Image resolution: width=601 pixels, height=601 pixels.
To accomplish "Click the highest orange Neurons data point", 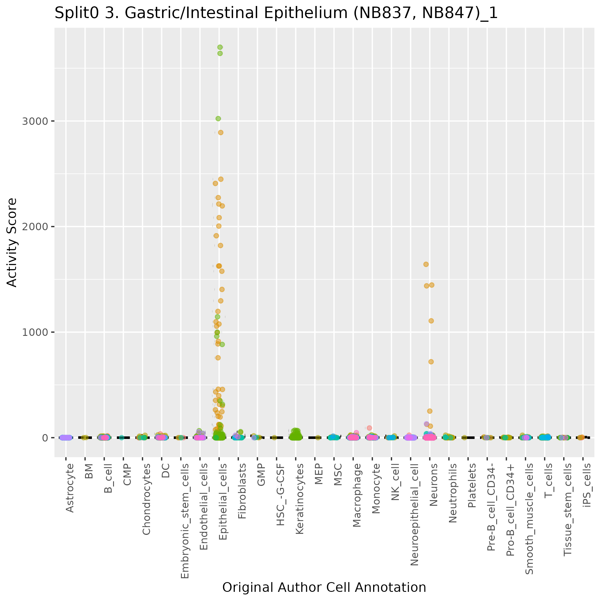I will [x=426, y=264].
